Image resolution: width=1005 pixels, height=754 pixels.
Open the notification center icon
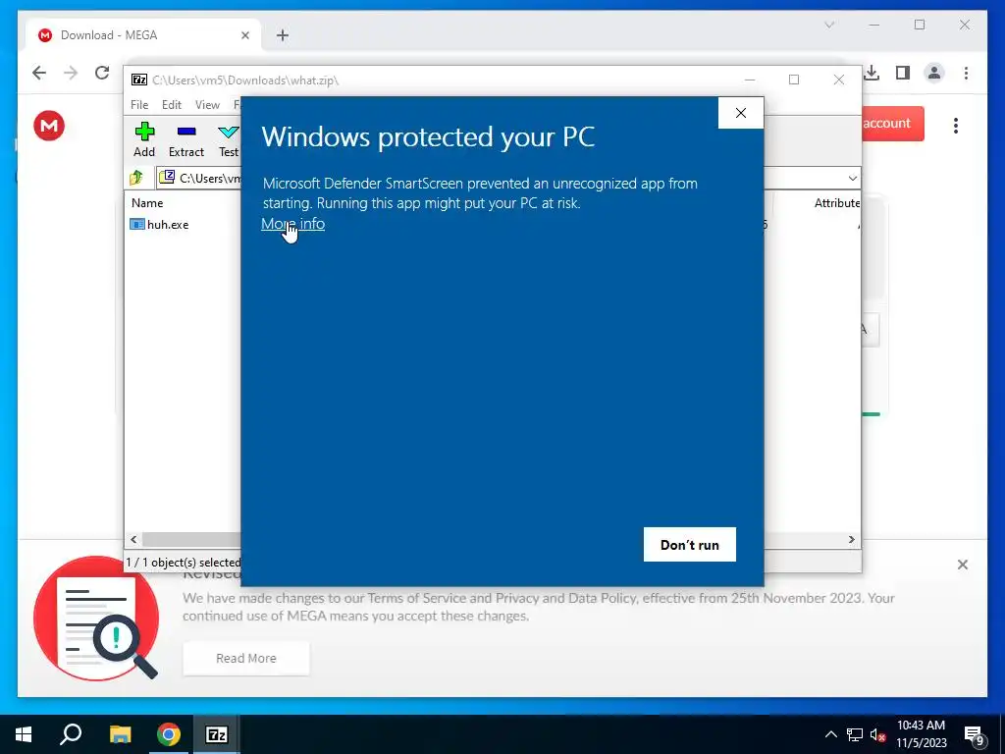pos(975,735)
